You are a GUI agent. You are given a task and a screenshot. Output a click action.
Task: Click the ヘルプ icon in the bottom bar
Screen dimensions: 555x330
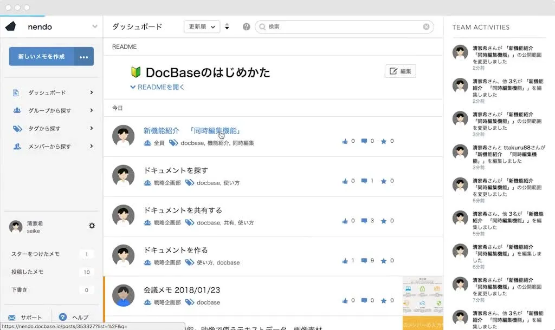coord(63,317)
